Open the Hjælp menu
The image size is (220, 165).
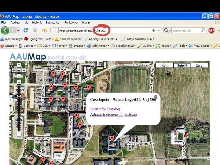click(86, 22)
